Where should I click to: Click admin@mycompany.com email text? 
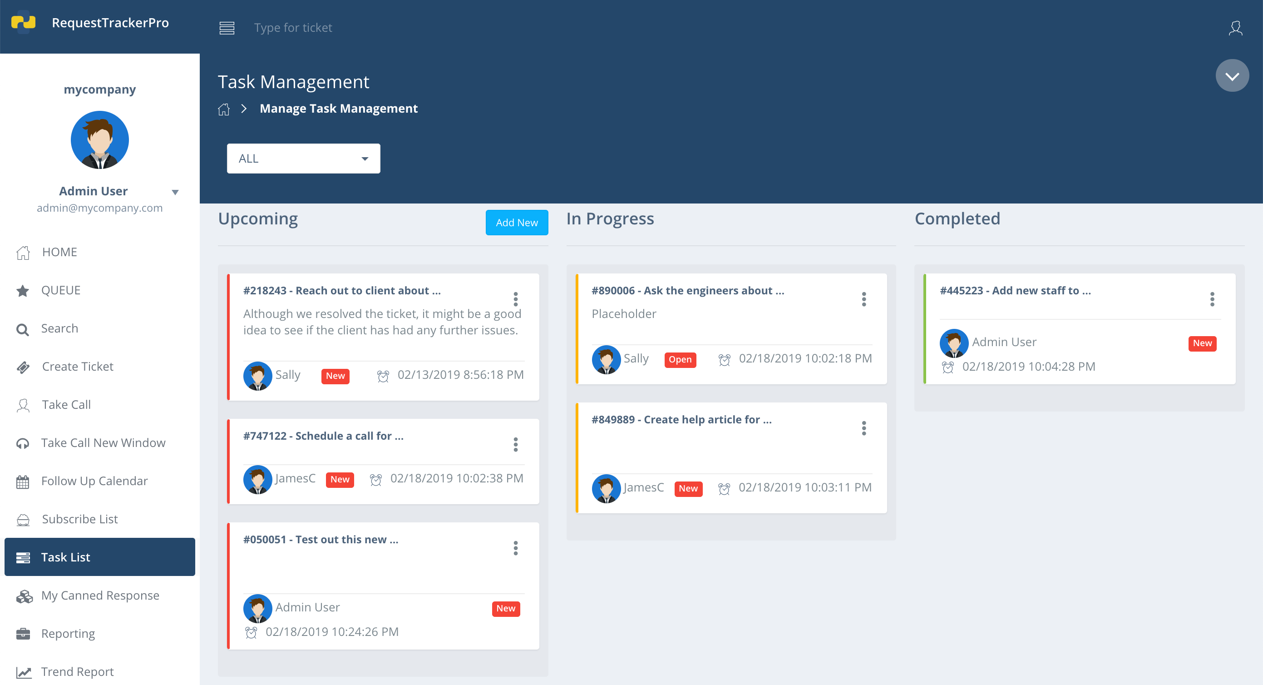[x=99, y=208]
